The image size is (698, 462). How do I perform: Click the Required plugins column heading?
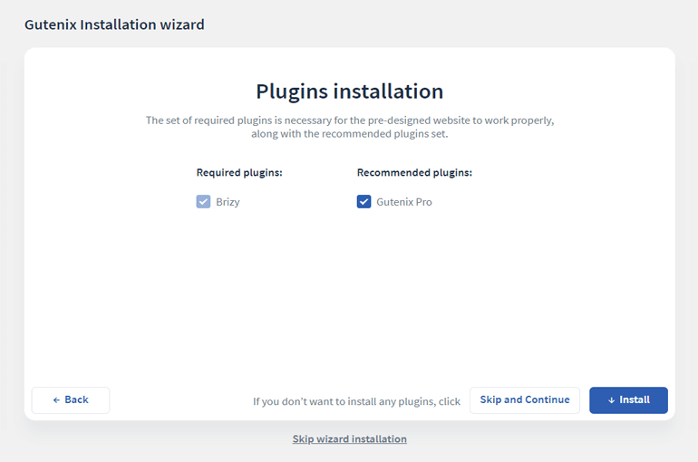[x=239, y=172]
